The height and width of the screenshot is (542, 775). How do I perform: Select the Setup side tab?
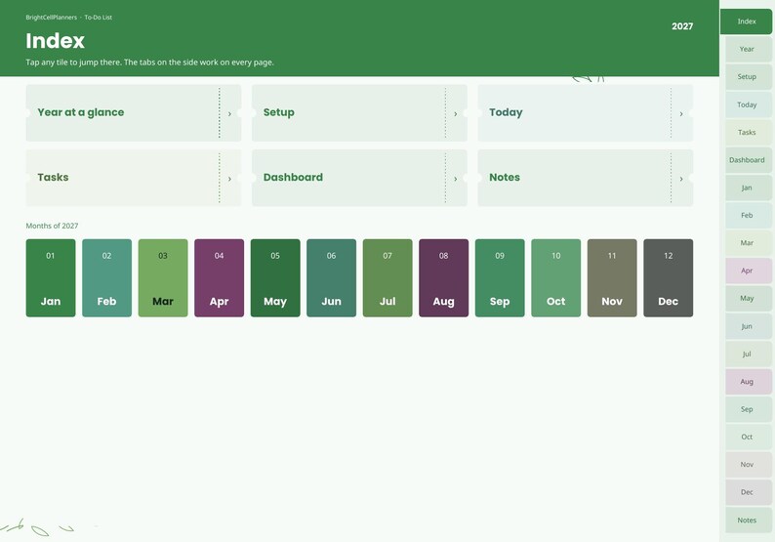click(x=749, y=76)
